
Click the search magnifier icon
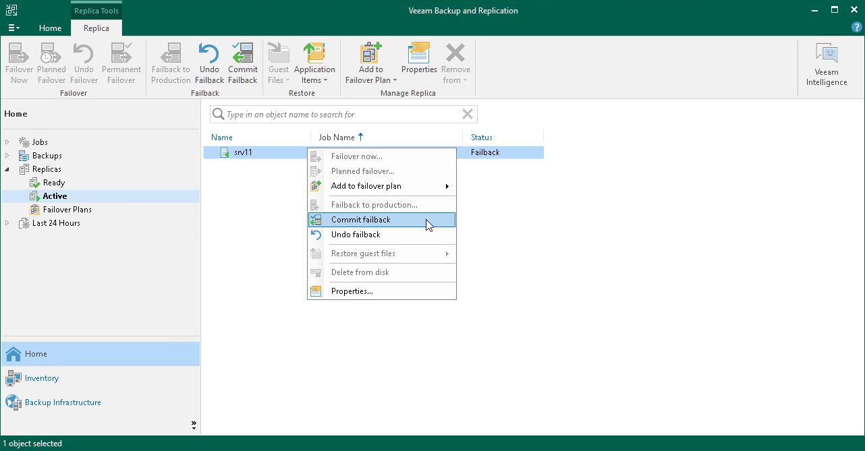tap(218, 114)
